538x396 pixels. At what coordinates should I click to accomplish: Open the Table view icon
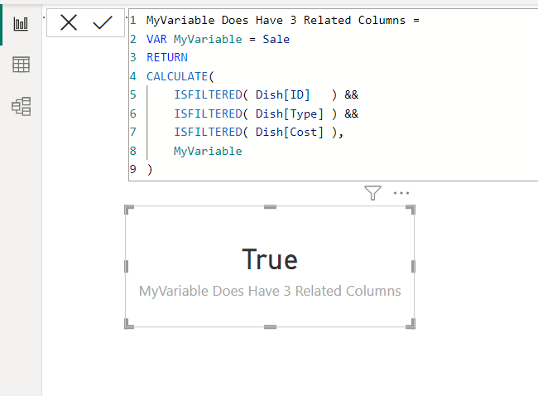pos(21,65)
